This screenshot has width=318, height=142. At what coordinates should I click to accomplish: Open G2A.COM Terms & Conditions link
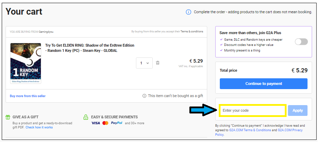[252, 130]
